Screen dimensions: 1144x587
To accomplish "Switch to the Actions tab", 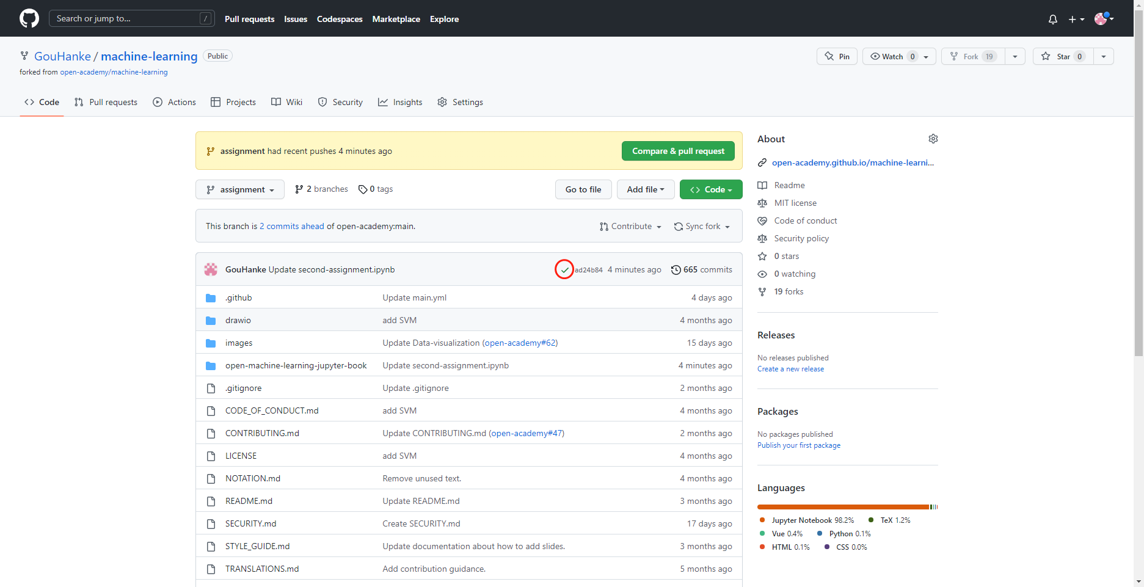I will 175,102.
